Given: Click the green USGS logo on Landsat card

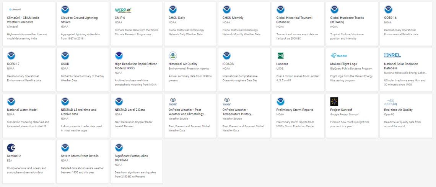Looking at the screenshot, I should coord(280,56).
